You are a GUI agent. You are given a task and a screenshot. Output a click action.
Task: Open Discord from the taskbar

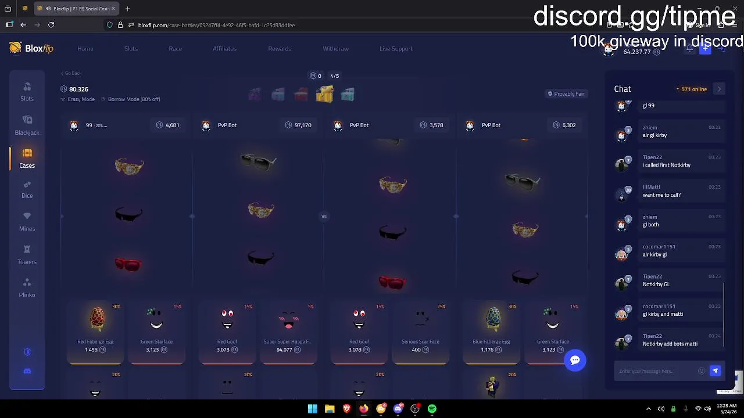pyautogui.click(x=398, y=409)
